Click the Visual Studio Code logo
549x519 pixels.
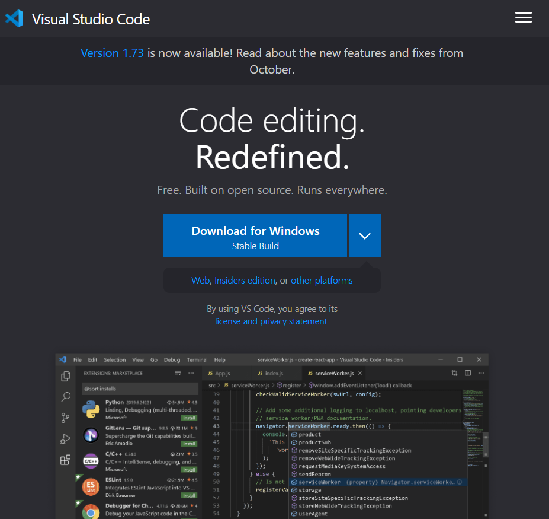point(14,18)
